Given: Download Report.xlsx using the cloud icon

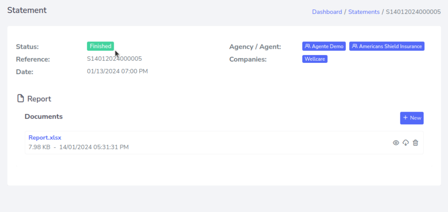Looking at the screenshot, I should coord(406,143).
